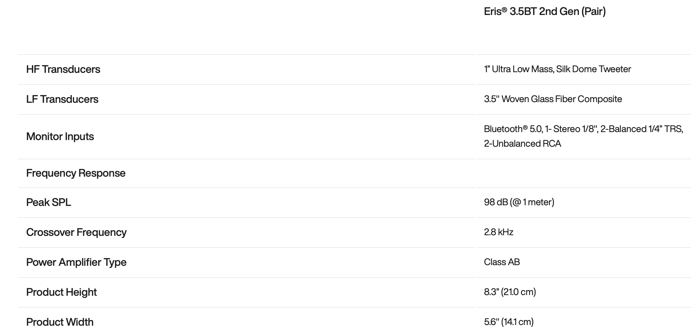Viewport: 691px width, 332px height.
Task: Click the 2-Unbalanced RCA text line
Action: point(522,144)
